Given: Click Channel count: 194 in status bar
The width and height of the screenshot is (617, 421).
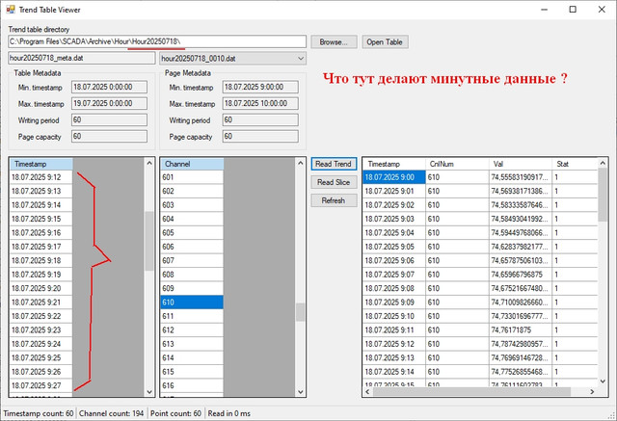Looking at the screenshot, I should [x=112, y=413].
